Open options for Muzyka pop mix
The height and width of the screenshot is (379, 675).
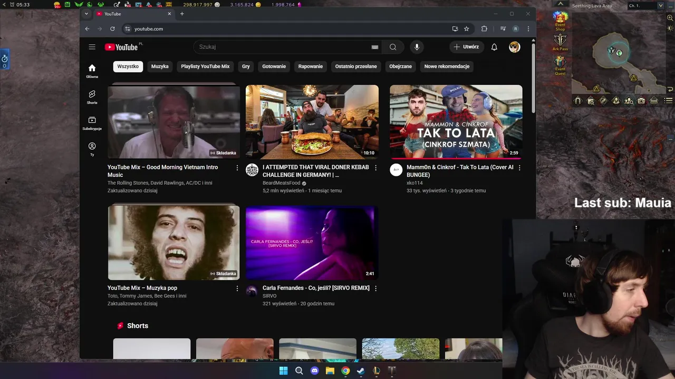click(x=237, y=288)
